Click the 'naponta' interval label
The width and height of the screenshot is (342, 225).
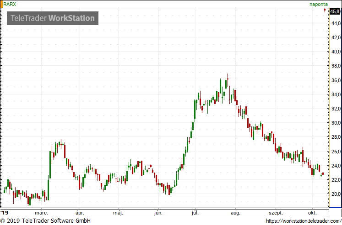pos(319,4)
